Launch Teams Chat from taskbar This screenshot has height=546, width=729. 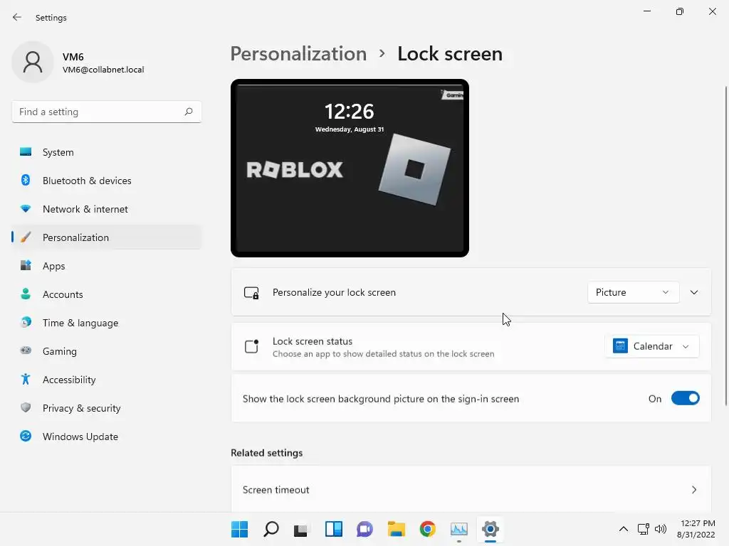click(365, 529)
